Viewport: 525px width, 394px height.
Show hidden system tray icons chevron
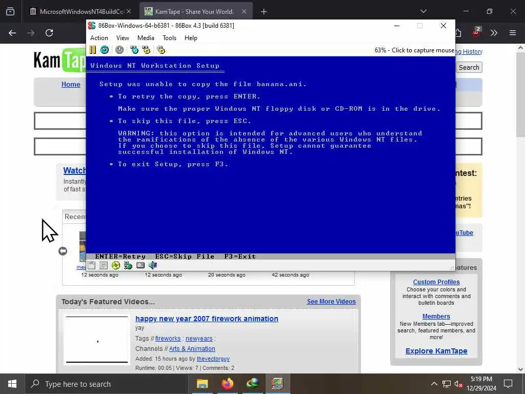[x=434, y=384]
